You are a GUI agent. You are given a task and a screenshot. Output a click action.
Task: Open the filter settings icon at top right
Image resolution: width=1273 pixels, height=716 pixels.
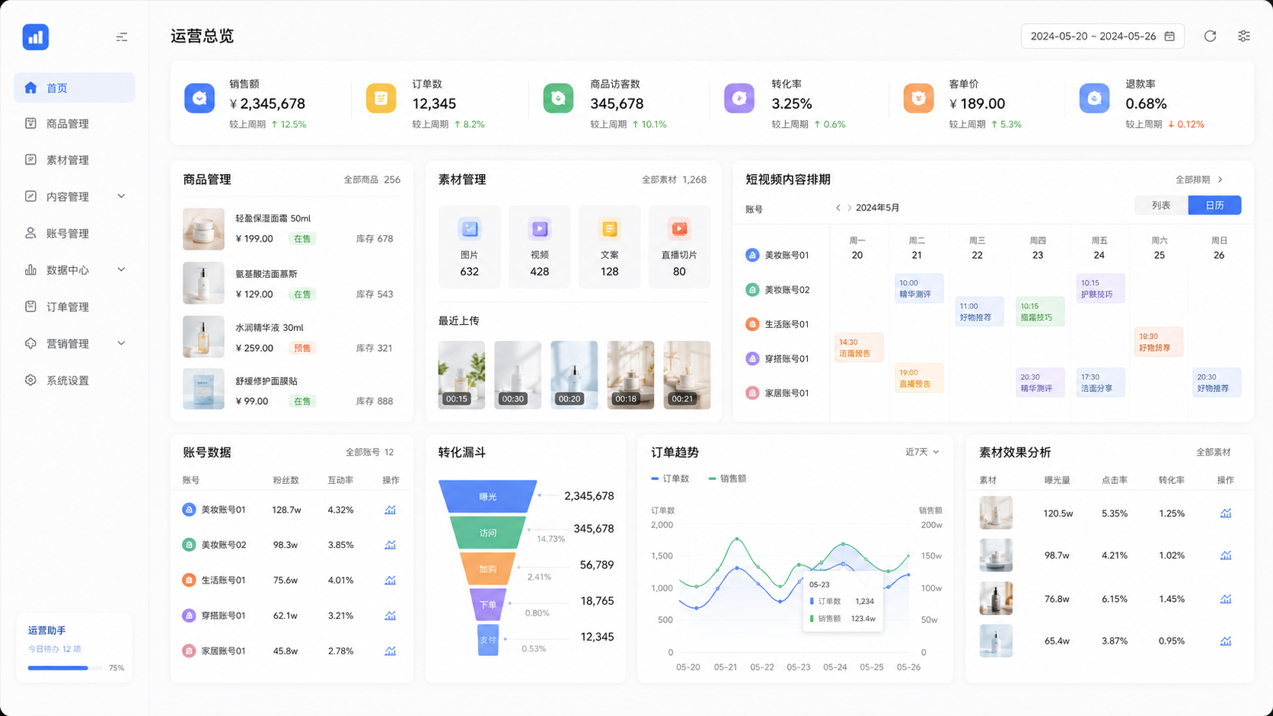tap(1244, 36)
